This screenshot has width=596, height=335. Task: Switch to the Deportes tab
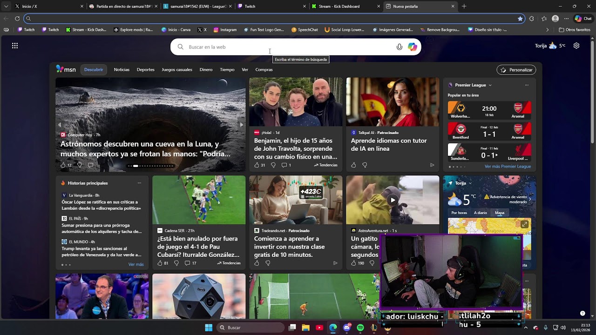click(145, 70)
